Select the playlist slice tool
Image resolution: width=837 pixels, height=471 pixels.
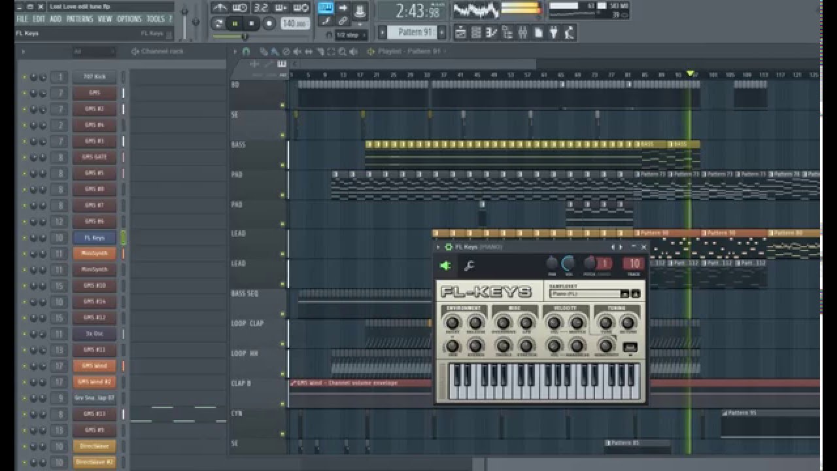320,51
